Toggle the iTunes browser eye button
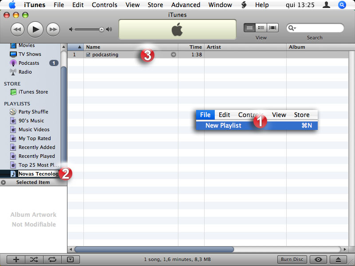This screenshot has height=266, width=355. [318, 259]
